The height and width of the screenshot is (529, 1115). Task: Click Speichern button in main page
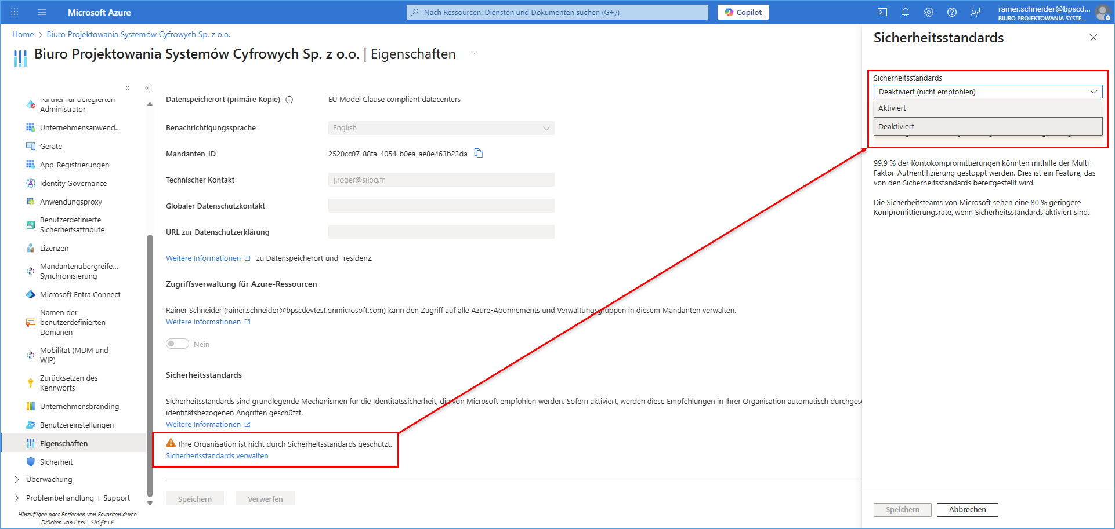pyautogui.click(x=195, y=498)
